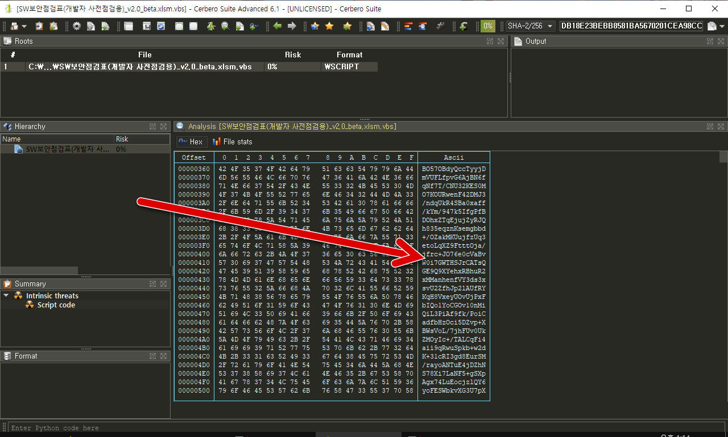This screenshot has width=728, height=437.
Task: Click the File column header in Roots
Action: point(145,55)
